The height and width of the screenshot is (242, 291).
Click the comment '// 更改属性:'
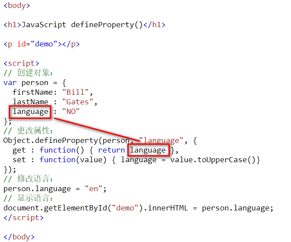pos(28,131)
